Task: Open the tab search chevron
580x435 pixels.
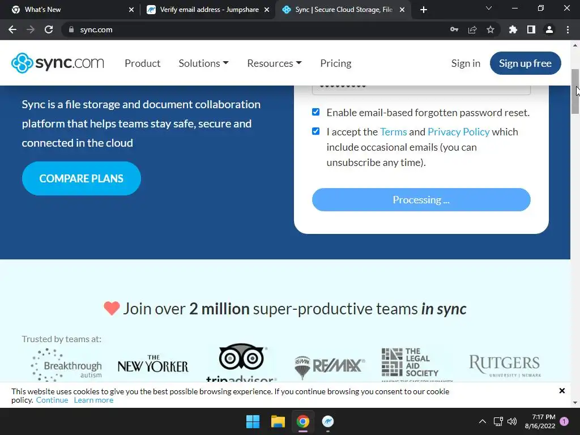Action: tap(489, 8)
